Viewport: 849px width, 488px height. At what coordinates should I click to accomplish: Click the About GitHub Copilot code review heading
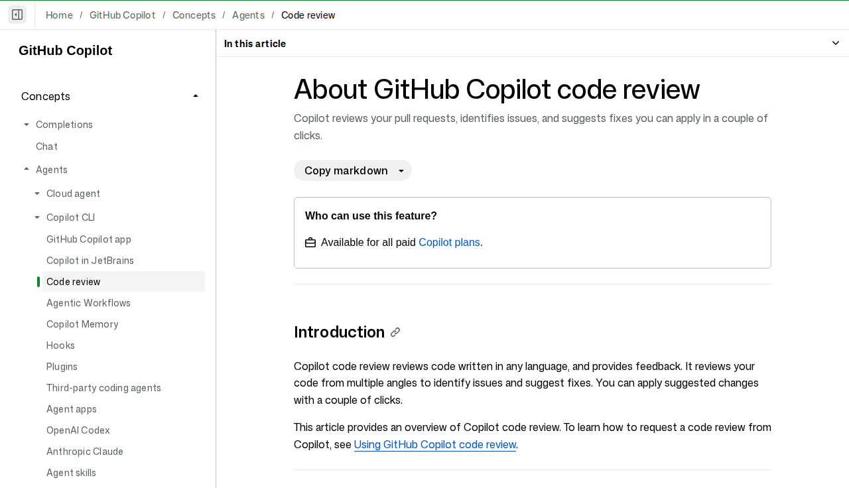click(497, 89)
